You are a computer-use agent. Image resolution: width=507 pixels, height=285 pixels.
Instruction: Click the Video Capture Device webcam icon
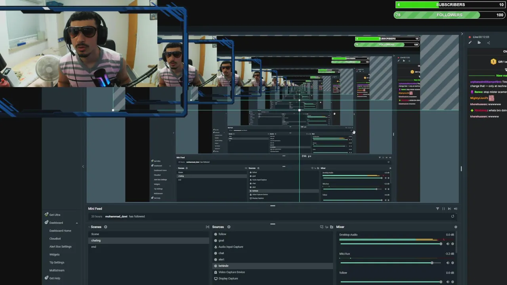[x=215, y=272]
